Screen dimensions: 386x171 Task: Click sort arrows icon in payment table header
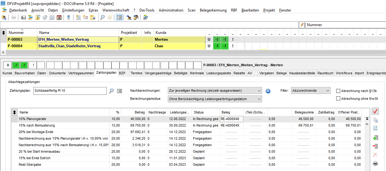[14, 112]
